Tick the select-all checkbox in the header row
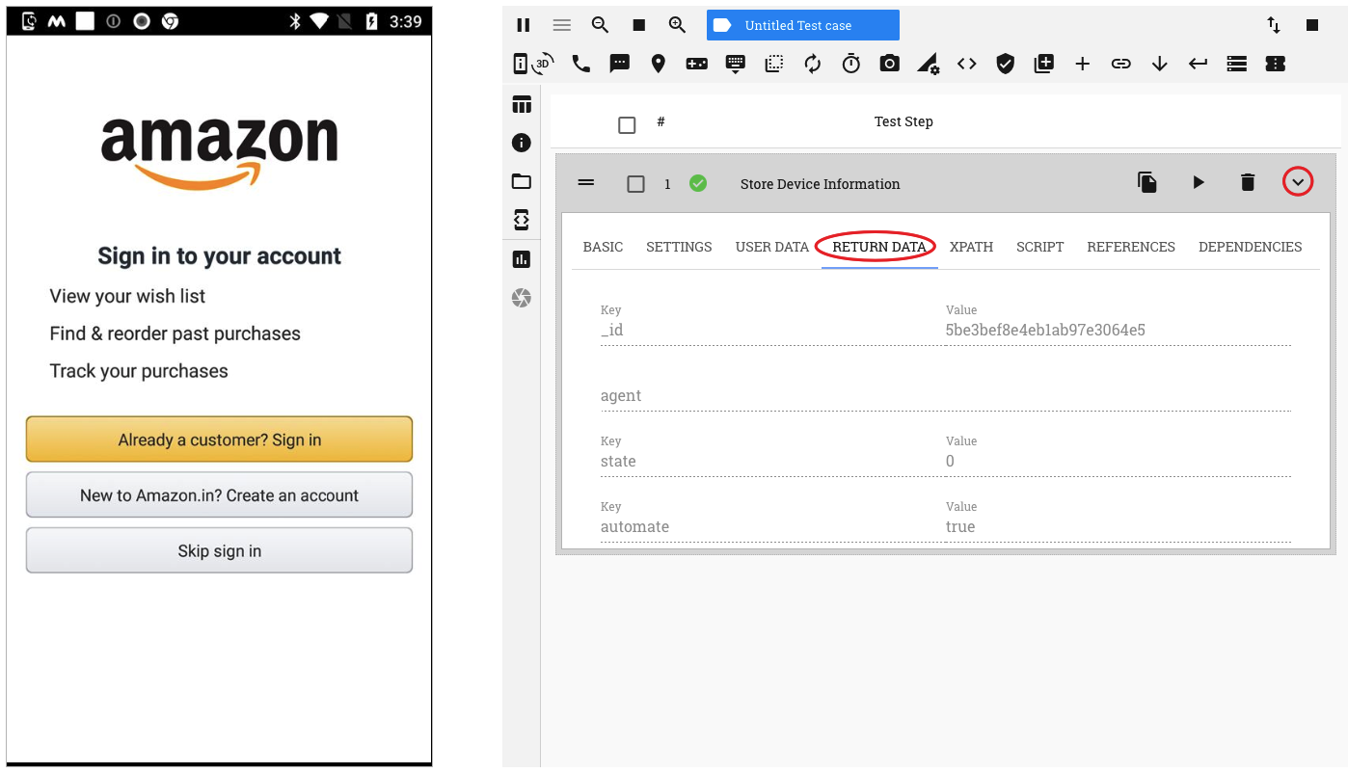Viewport: 1348px width, 773px height. (x=627, y=125)
